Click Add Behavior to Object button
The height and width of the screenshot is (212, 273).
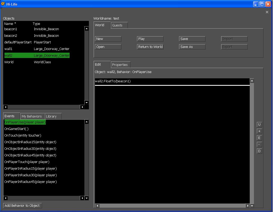coord(22,206)
